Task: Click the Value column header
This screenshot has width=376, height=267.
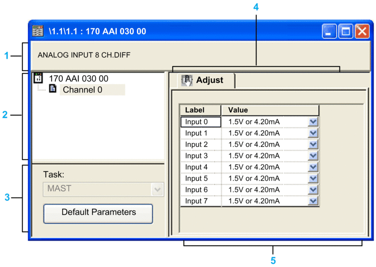Action: coord(270,110)
